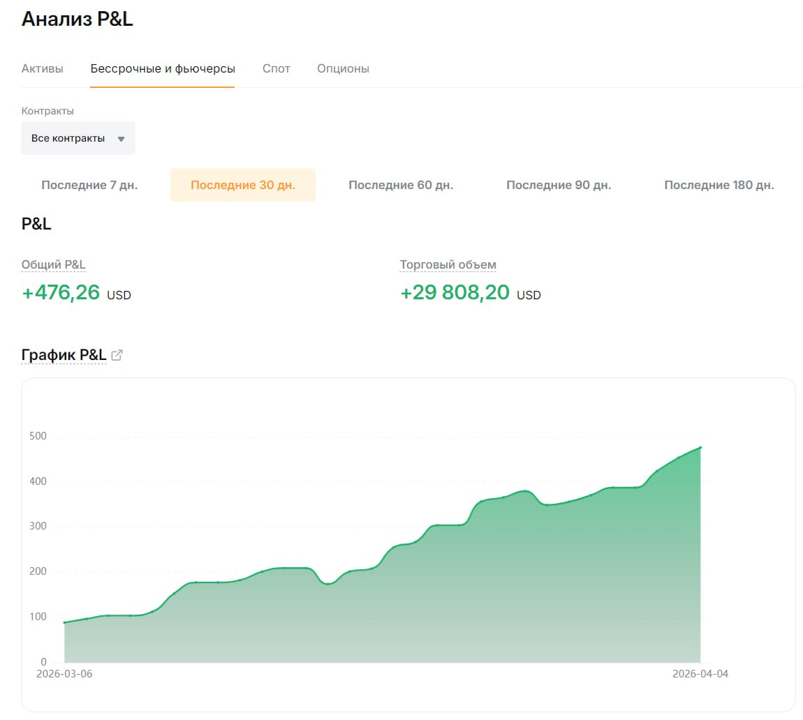Select the Последние 30 дн. period
The image size is (803, 720).
point(243,185)
